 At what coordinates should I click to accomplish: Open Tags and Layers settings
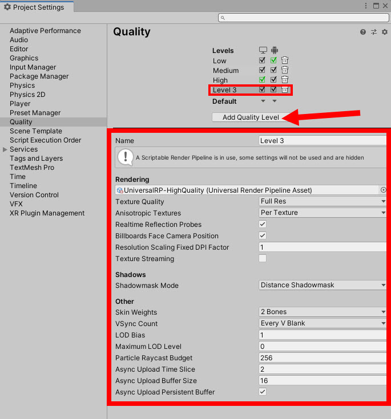(x=36, y=158)
